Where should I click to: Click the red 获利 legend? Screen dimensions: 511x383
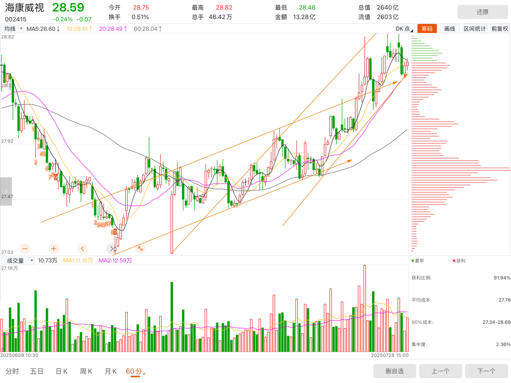click(x=459, y=261)
